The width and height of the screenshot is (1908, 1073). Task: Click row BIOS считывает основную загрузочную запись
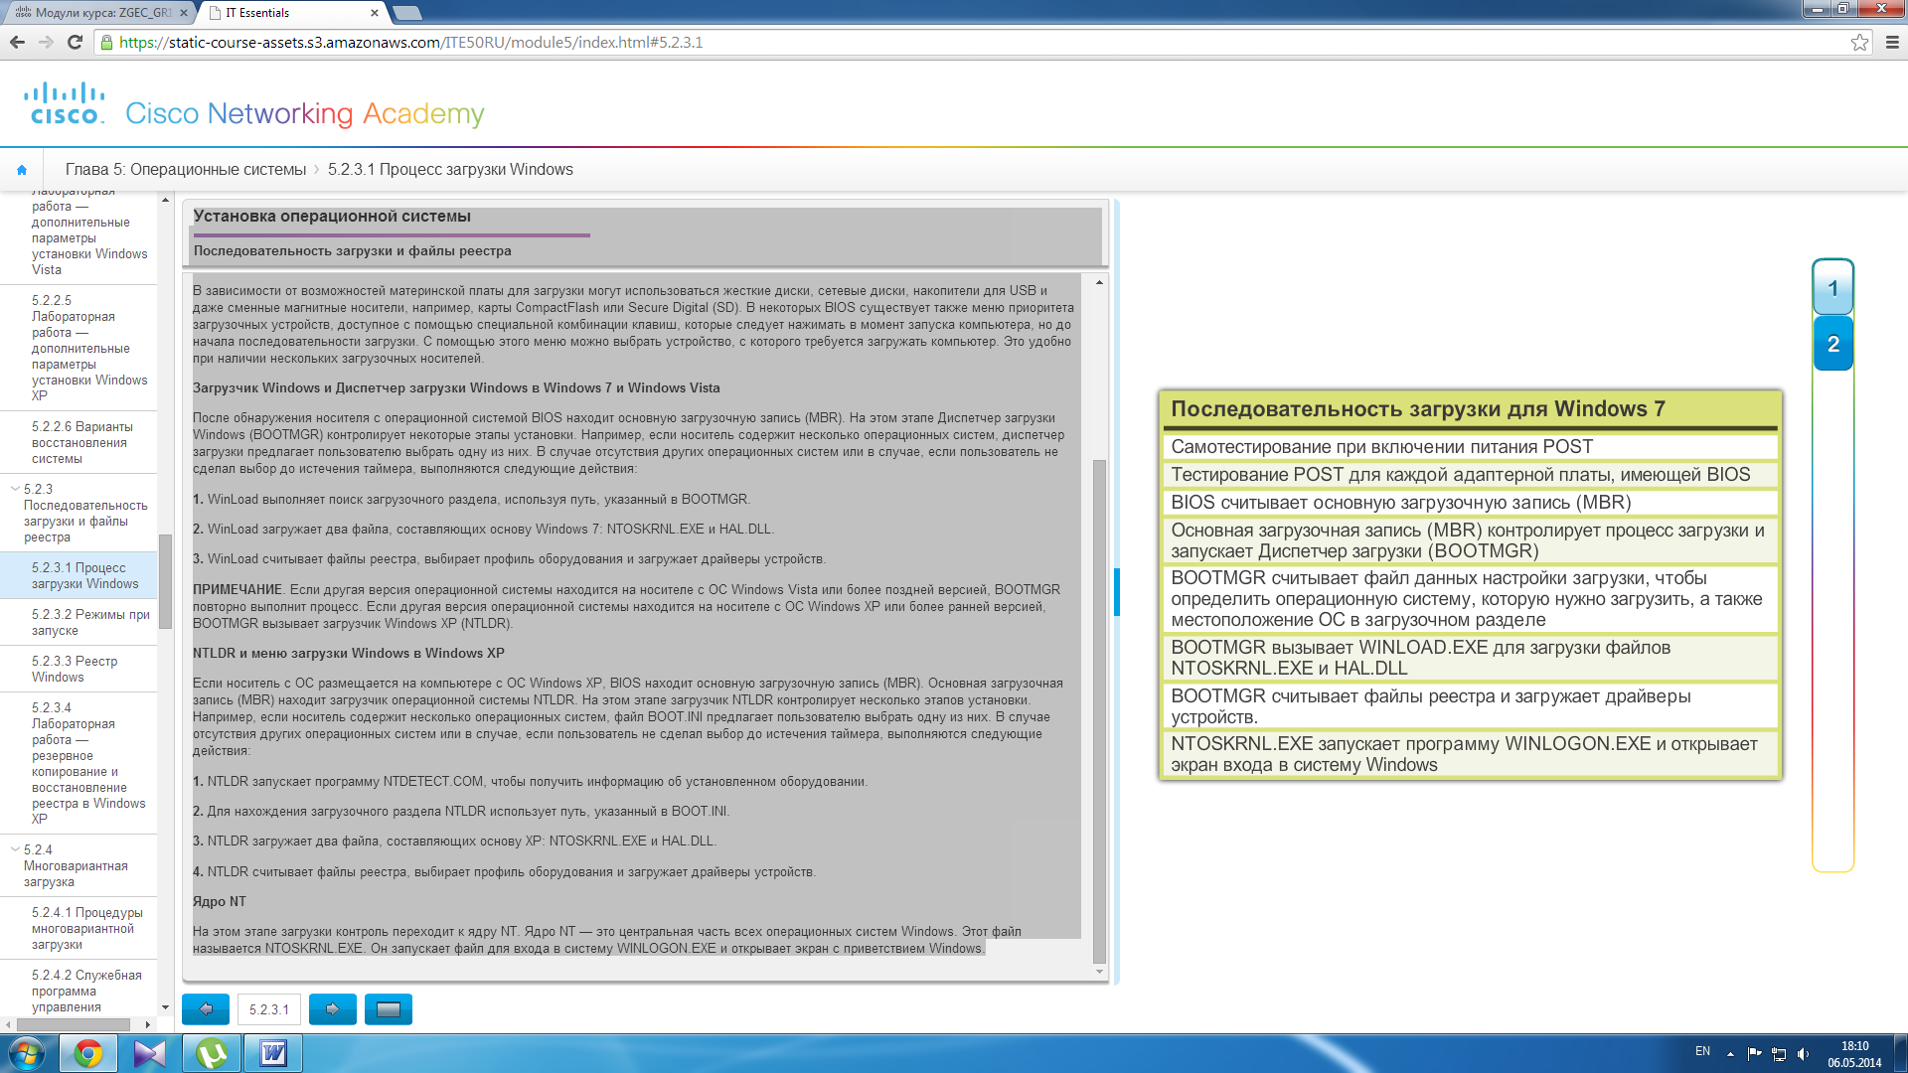1470,503
